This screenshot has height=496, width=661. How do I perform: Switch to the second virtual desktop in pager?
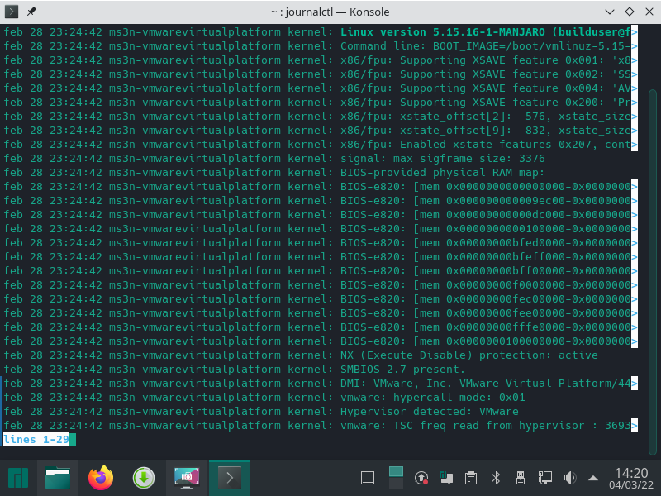(x=396, y=484)
